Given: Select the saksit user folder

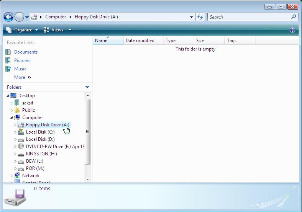Looking at the screenshot, I should pyautogui.click(x=28, y=103).
